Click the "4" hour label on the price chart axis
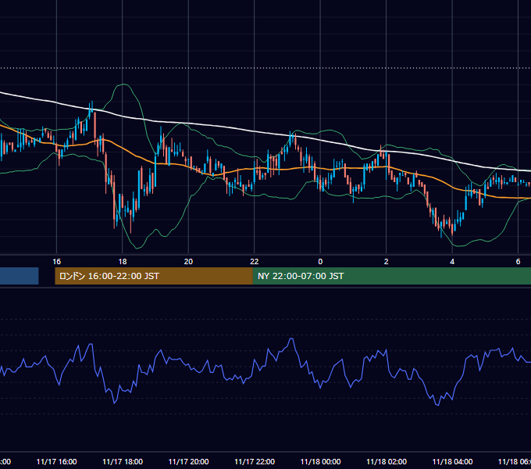 pos(452,261)
